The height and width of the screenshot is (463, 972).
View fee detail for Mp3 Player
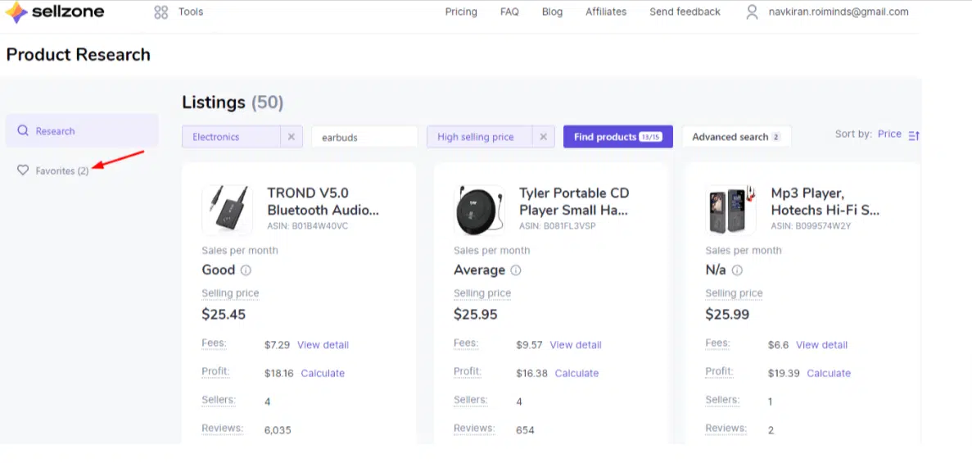coord(822,345)
